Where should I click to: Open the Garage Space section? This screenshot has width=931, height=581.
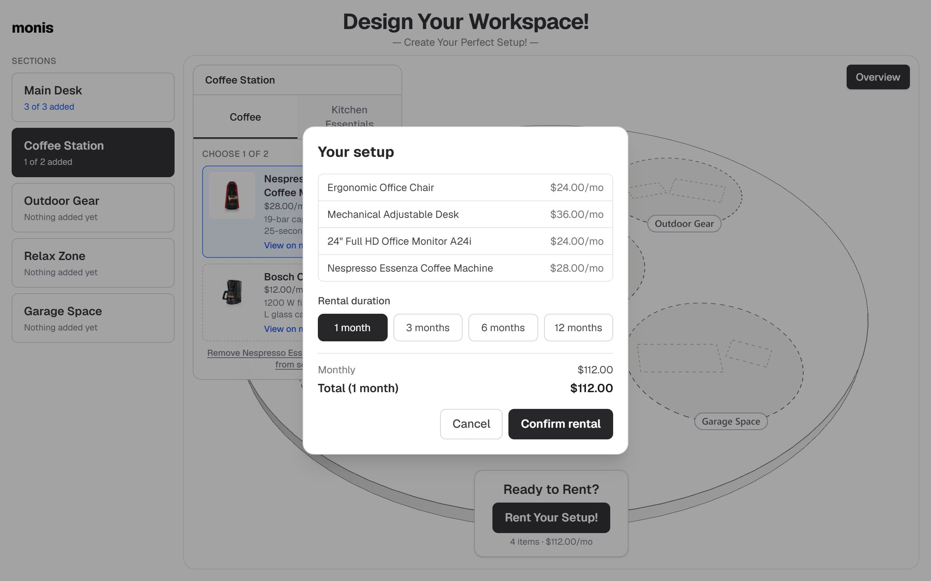point(93,318)
